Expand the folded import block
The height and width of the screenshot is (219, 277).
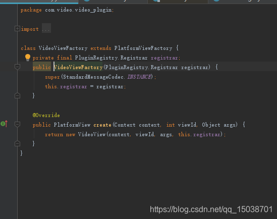[17, 29]
